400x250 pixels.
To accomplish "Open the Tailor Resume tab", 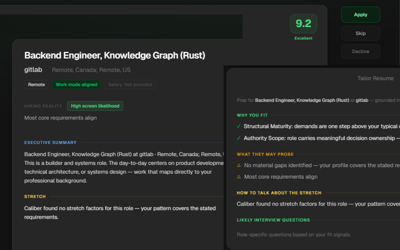I will [375, 78].
